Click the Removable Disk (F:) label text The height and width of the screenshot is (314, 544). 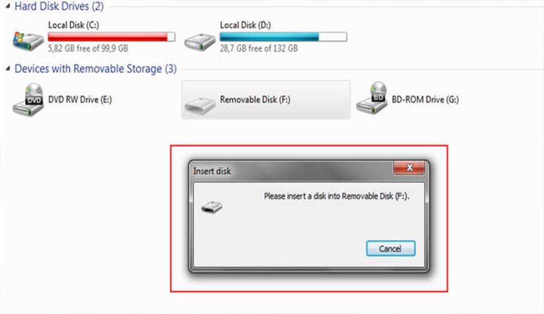pos(255,100)
